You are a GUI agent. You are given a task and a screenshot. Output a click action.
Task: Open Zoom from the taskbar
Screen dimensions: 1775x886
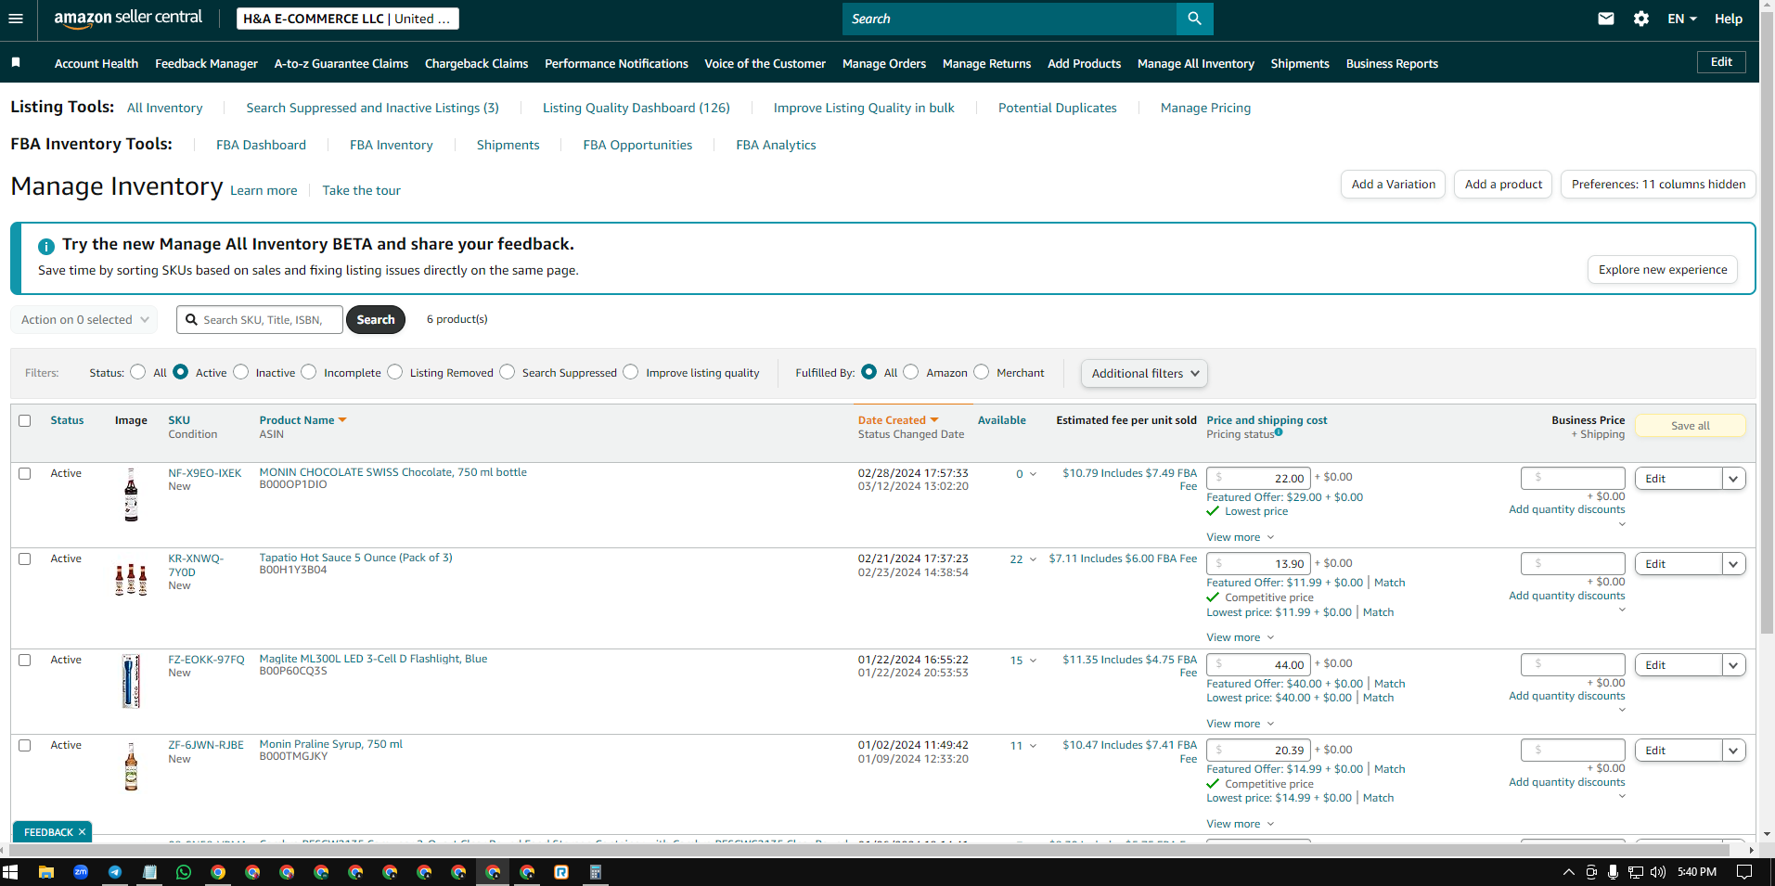pos(81,872)
